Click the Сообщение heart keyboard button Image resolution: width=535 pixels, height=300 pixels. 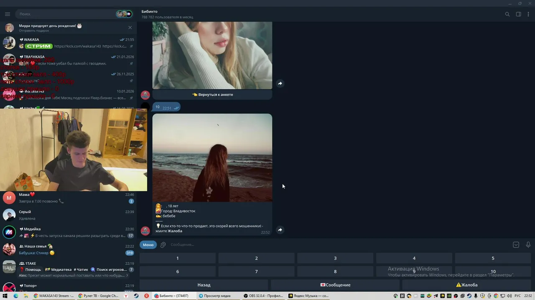(335, 285)
